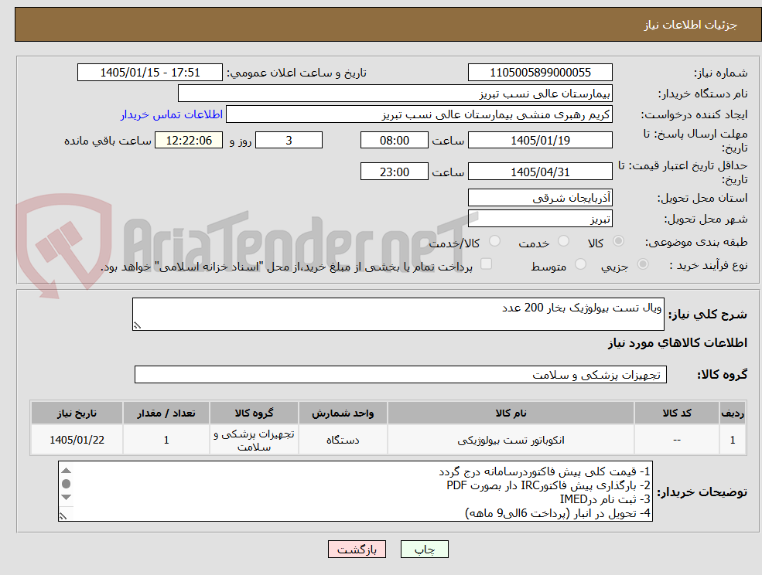Viewport: 762px width, 575px height.
Task: Click resize handle of description textarea
Action: [137, 325]
